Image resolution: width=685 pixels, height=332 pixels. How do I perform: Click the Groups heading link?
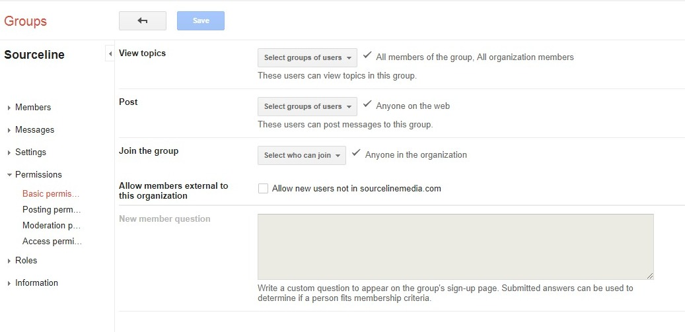pos(25,21)
